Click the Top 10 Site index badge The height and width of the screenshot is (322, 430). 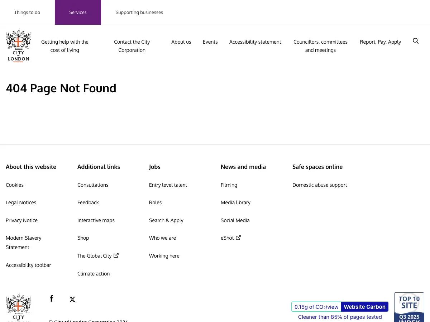click(409, 307)
